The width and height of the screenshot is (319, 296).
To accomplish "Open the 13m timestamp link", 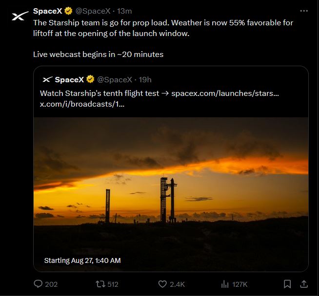I will pos(124,11).
